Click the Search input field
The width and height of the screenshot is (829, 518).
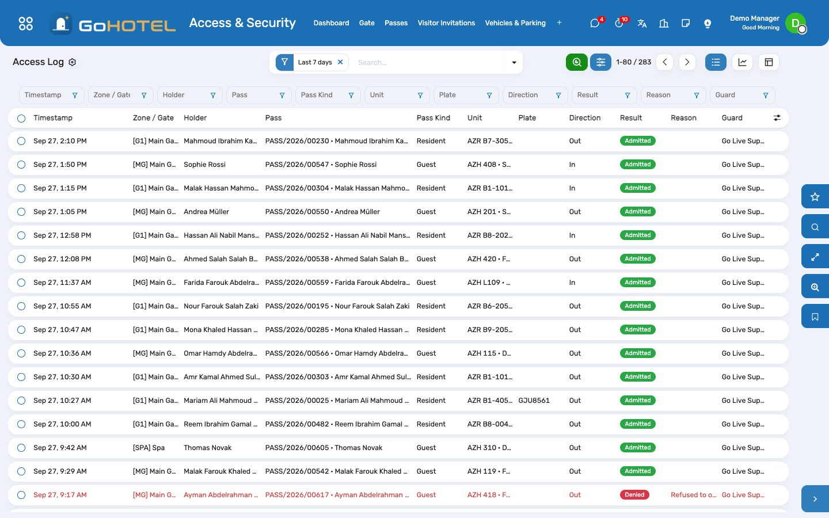point(429,62)
